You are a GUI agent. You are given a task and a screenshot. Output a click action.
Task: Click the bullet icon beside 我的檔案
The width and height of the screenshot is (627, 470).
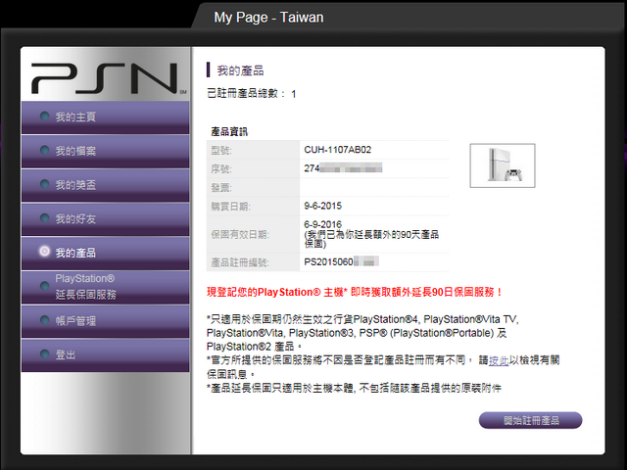44,150
